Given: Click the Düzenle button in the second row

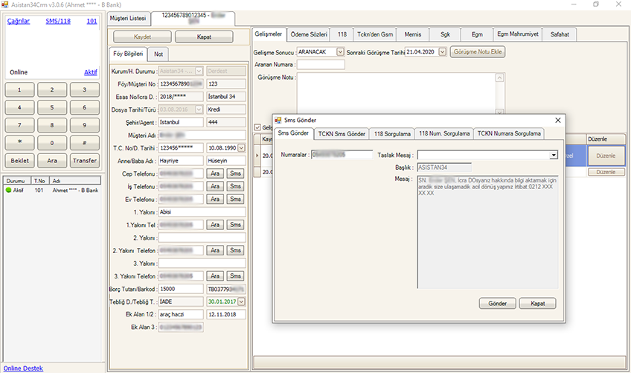Looking at the screenshot, I should tap(606, 172).
